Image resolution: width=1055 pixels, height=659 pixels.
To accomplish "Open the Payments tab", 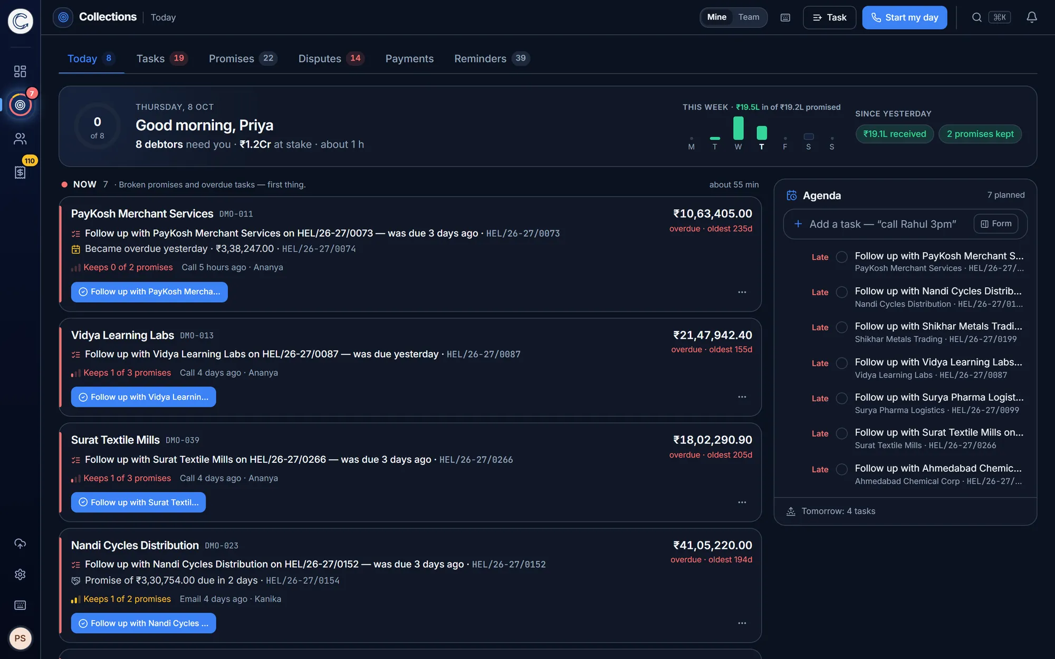I will click(409, 59).
